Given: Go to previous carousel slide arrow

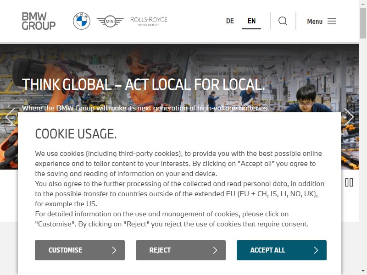Looking at the screenshot, I should click(x=10, y=116).
